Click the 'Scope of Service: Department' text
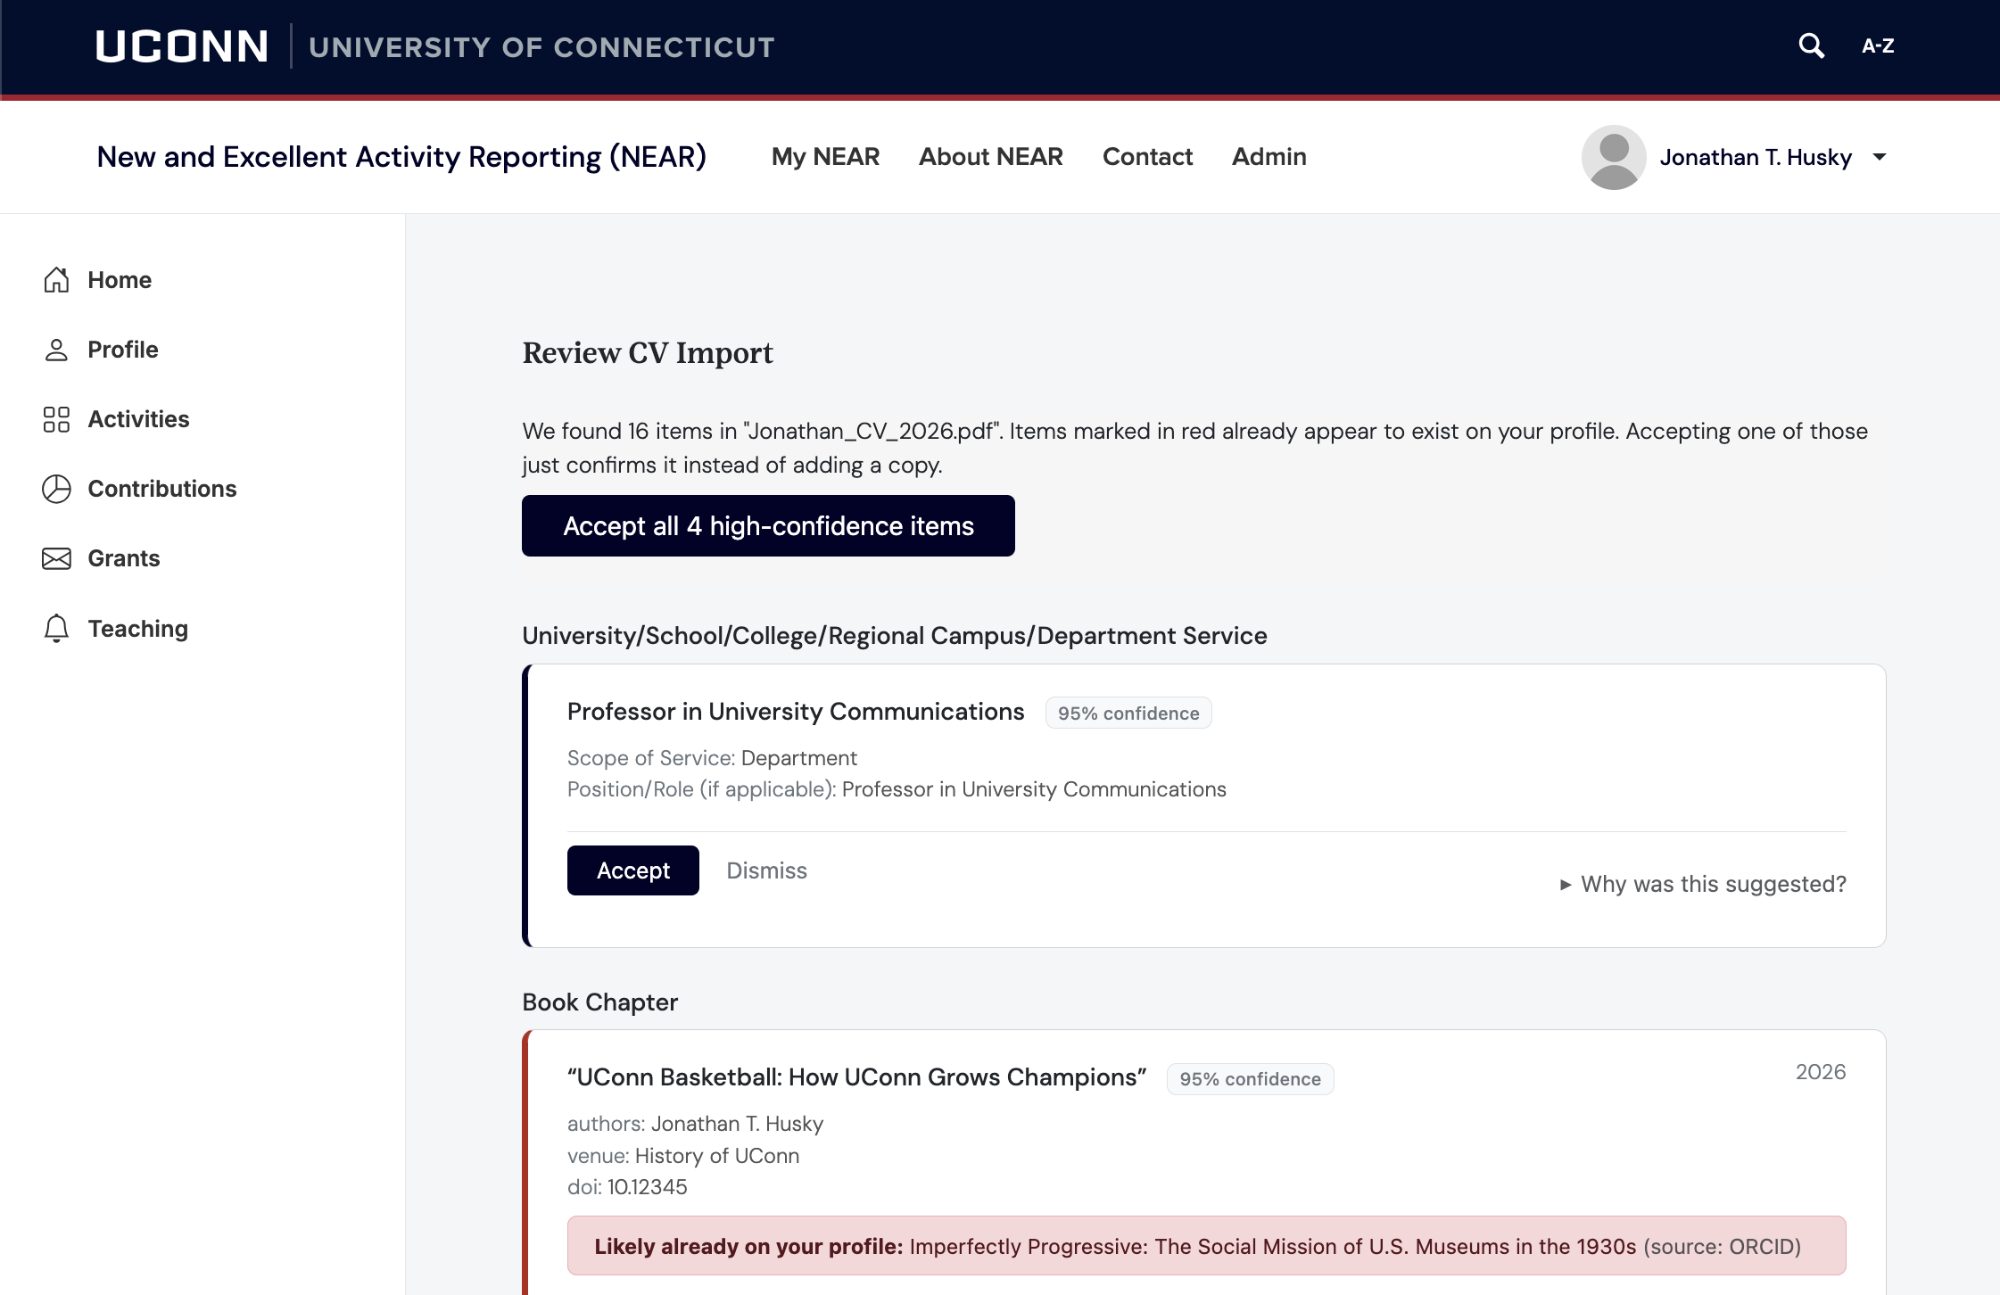This screenshot has height=1295, width=2000. [712, 758]
